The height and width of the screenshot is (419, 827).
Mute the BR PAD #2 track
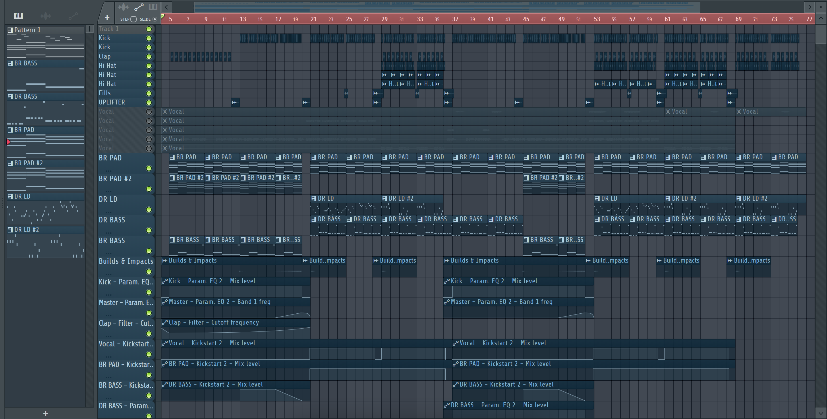click(149, 189)
